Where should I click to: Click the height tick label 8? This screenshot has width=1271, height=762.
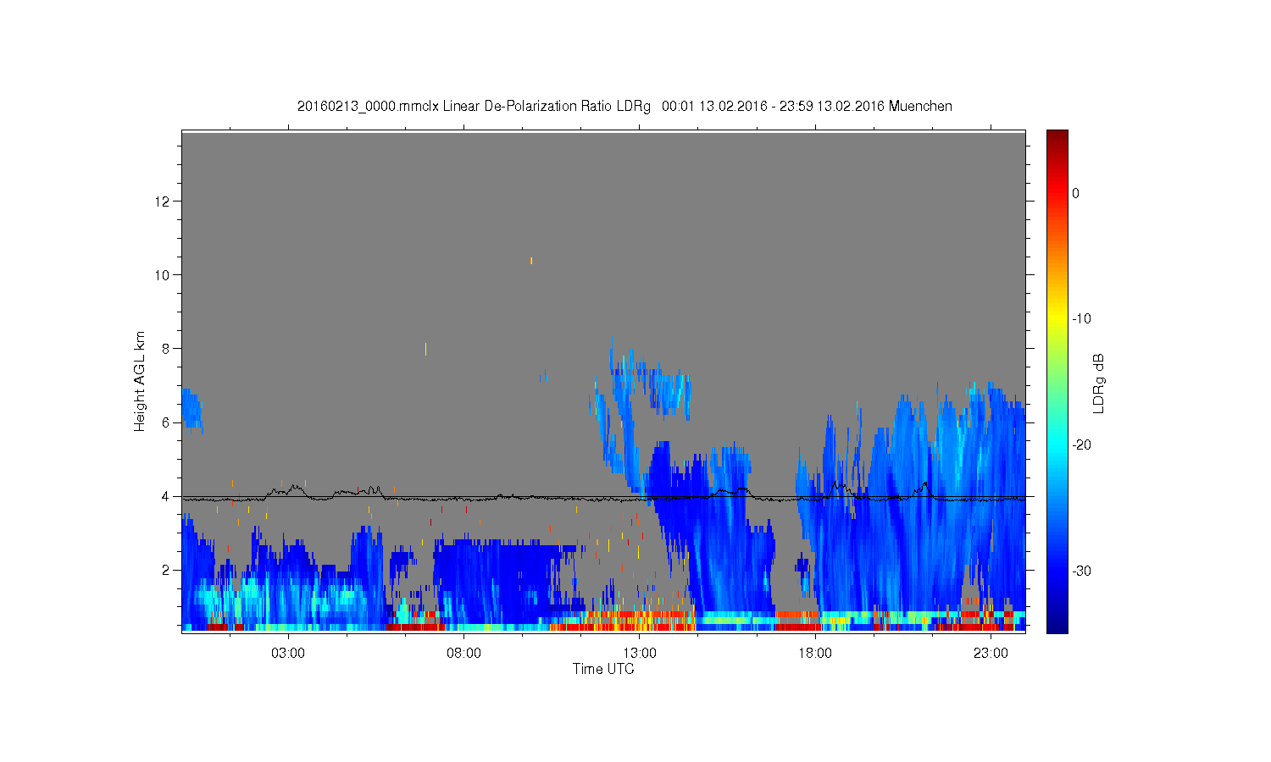pyautogui.click(x=166, y=349)
